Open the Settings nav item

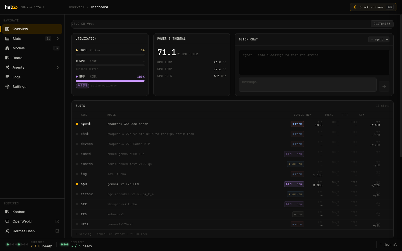pos(32,87)
